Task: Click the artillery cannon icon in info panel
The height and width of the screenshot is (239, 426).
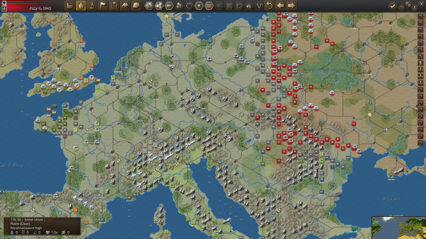Action: [x=35, y=232]
